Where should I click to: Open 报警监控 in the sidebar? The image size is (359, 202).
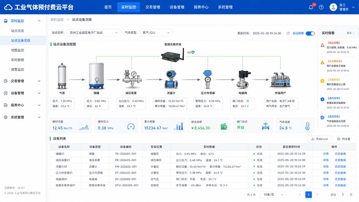point(18,70)
